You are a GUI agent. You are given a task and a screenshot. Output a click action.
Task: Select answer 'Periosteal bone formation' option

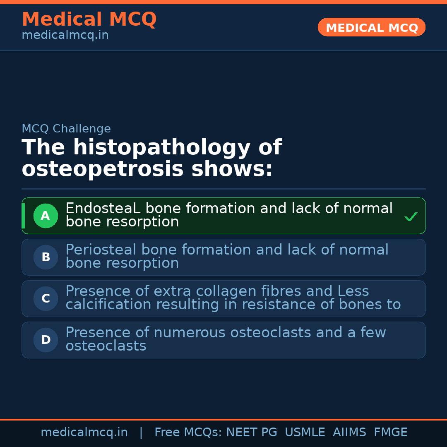click(x=227, y=256)
